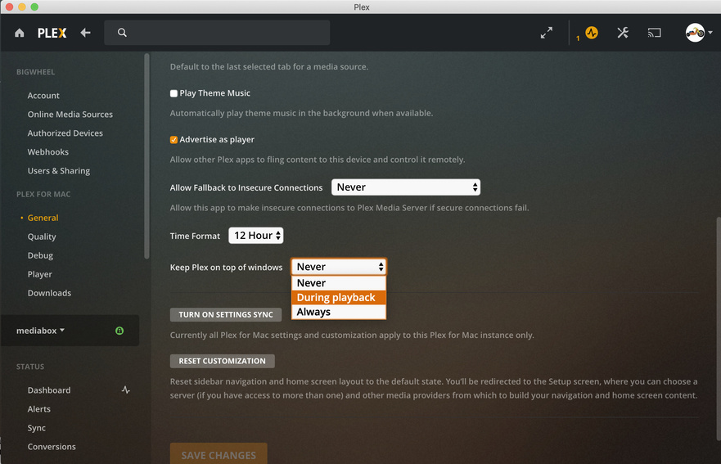Click the BIGWHEEL section heading

point(35,72)
